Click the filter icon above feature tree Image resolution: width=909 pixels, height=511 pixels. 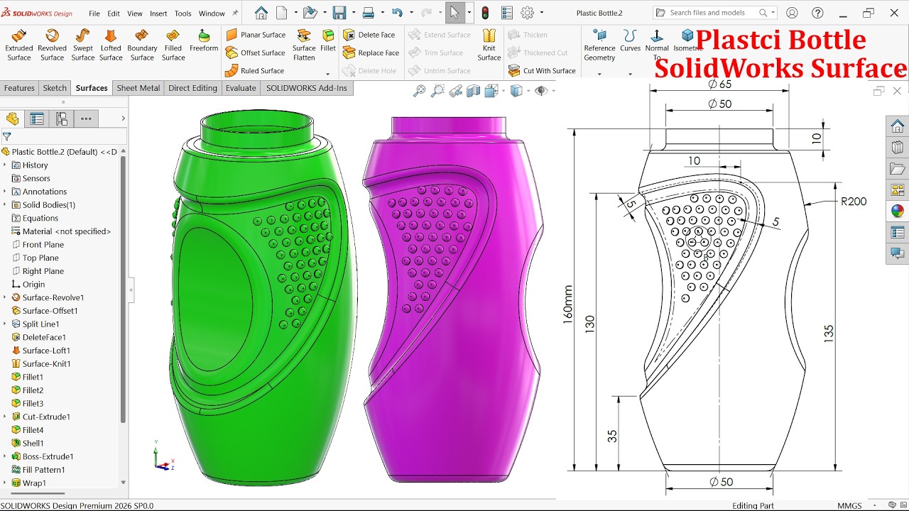(7, 136)
